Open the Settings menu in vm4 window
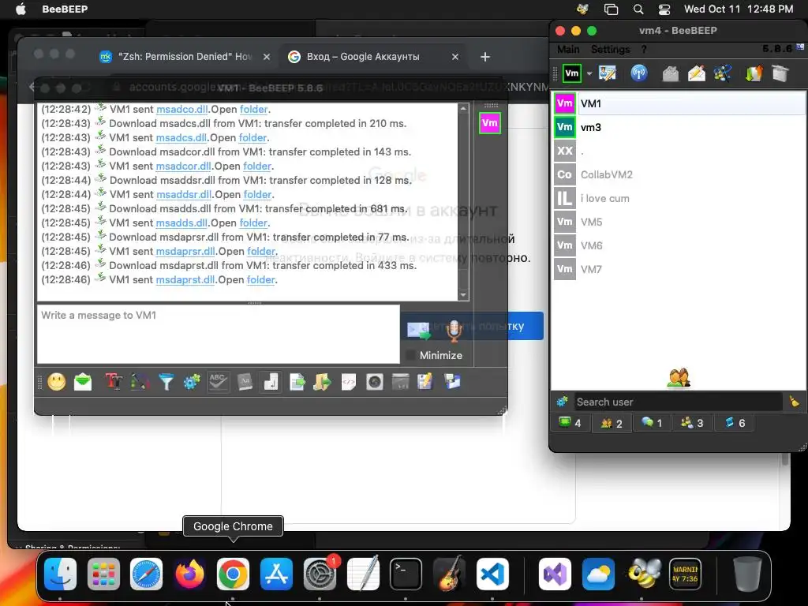808x606 pixels. coord(611,50)
